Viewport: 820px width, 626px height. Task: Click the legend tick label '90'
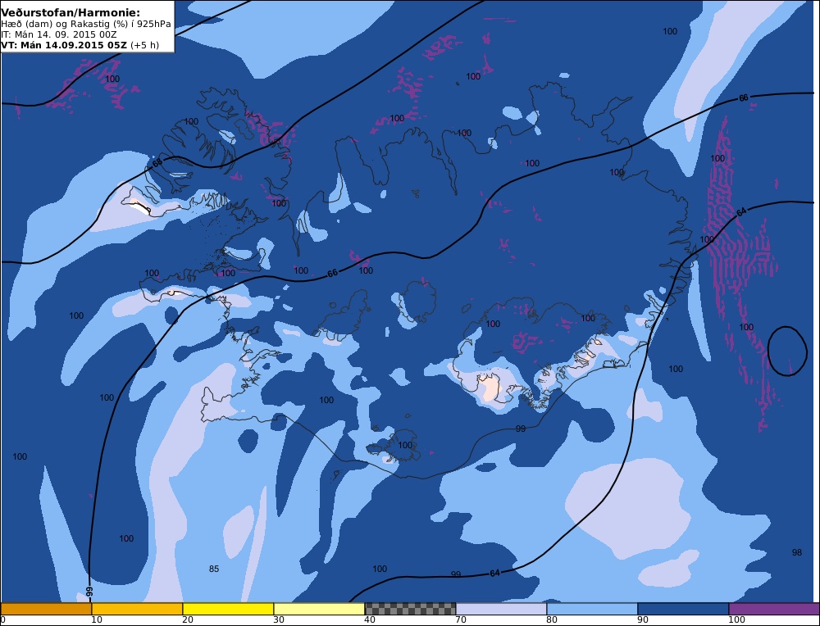(x=643, y=619)
